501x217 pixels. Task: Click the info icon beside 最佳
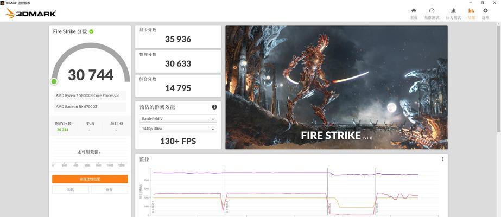pos(122,124)
